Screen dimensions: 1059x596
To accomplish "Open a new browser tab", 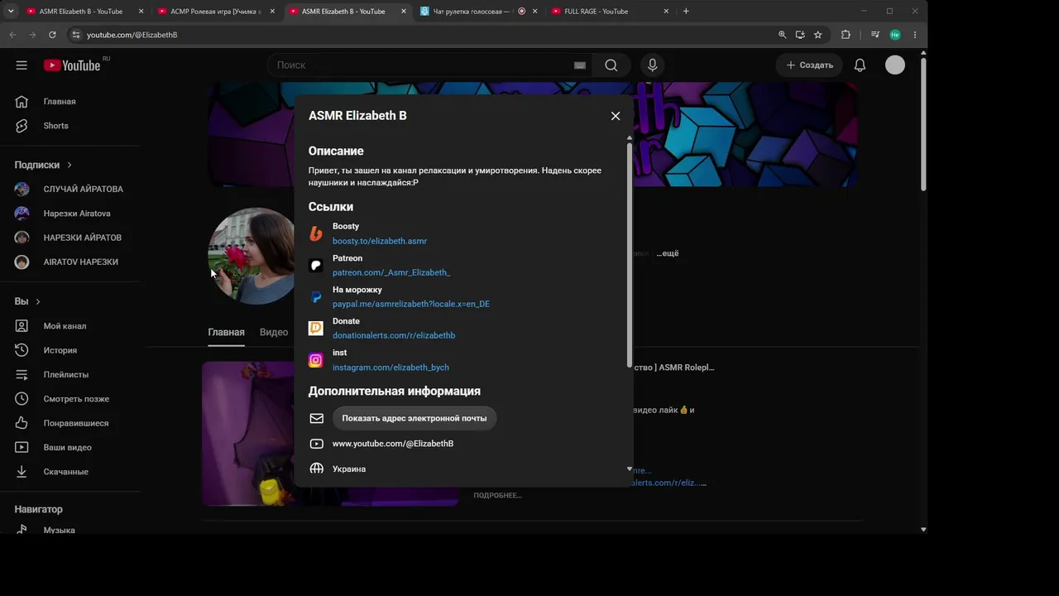I will 686,12.
